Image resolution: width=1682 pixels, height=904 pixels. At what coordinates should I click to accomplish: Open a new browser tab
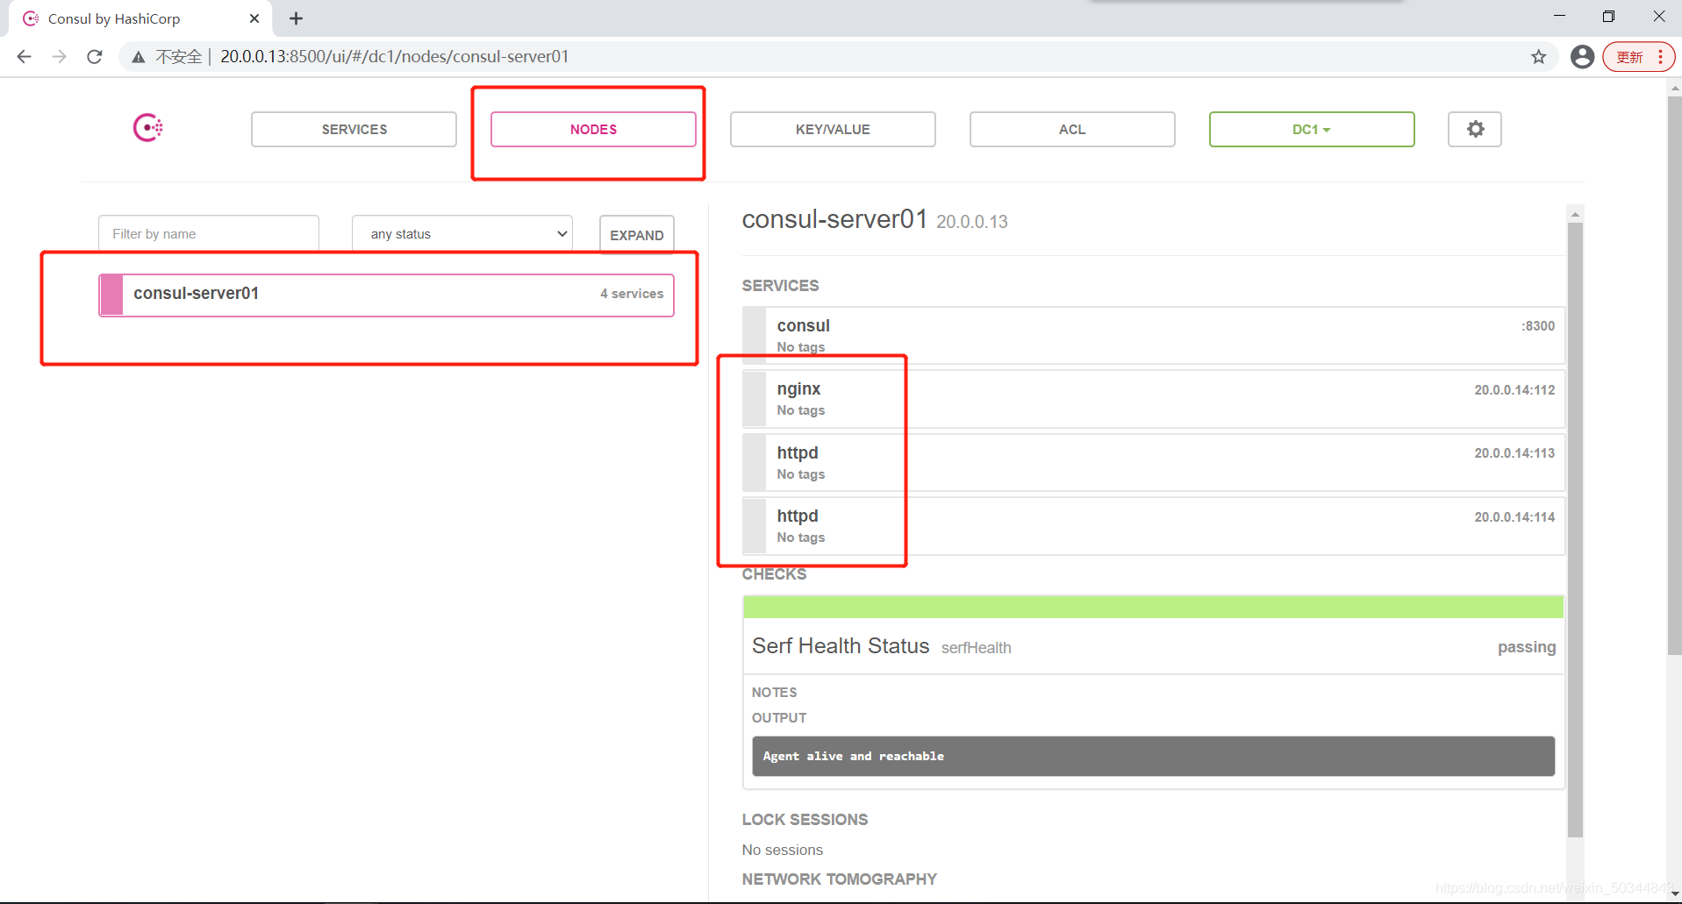click(x=297, y=18)
